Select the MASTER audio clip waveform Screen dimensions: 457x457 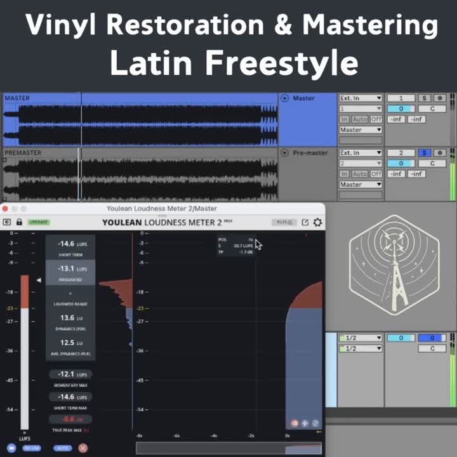click(x=140, y=124)
